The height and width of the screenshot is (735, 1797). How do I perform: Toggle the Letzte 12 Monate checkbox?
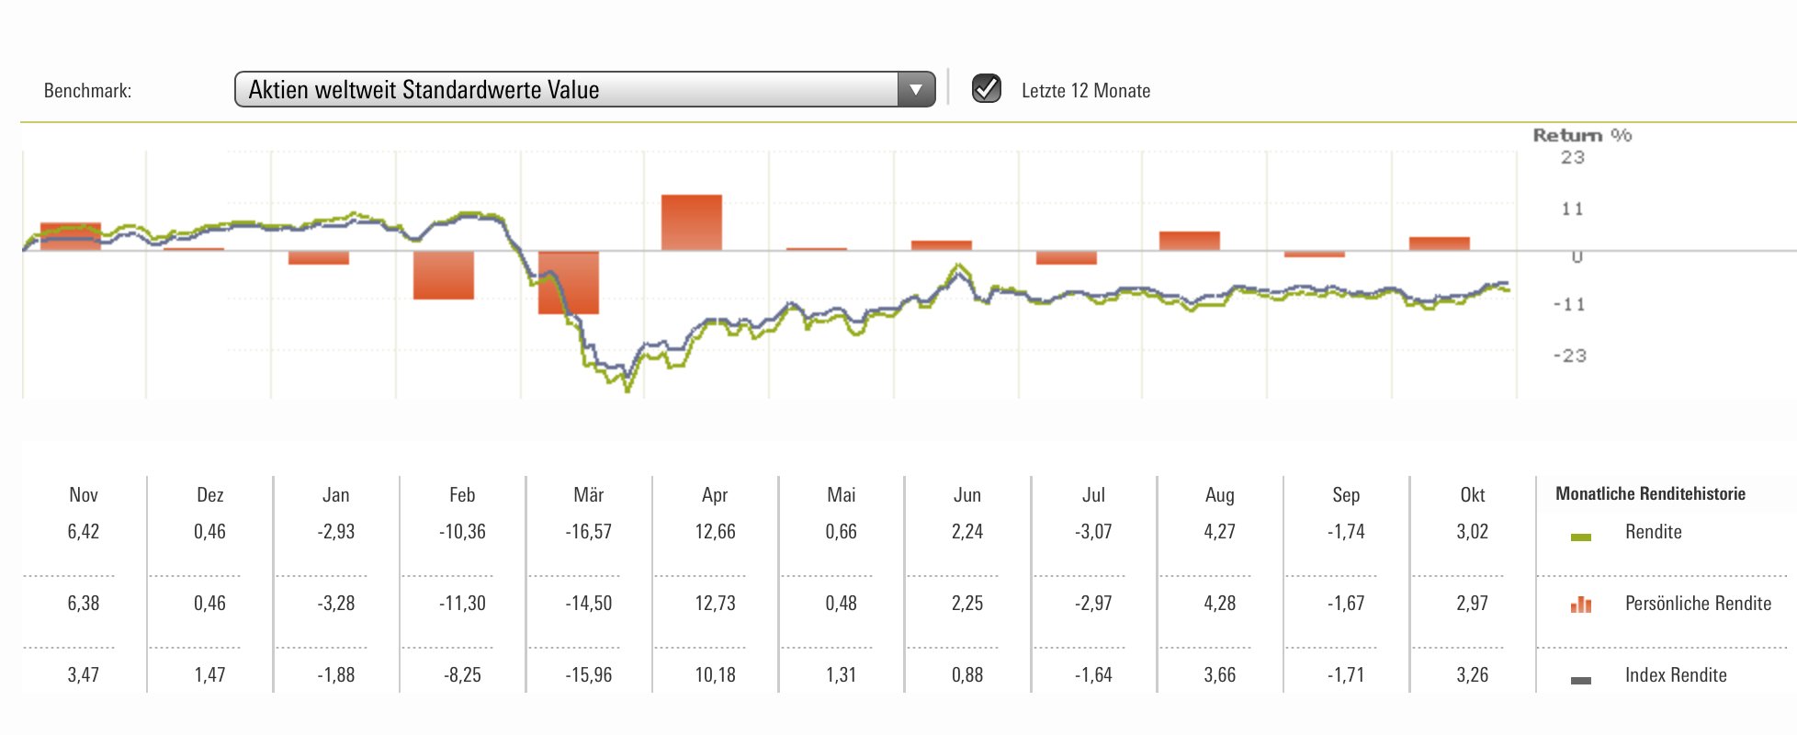(x=986, y=89)
